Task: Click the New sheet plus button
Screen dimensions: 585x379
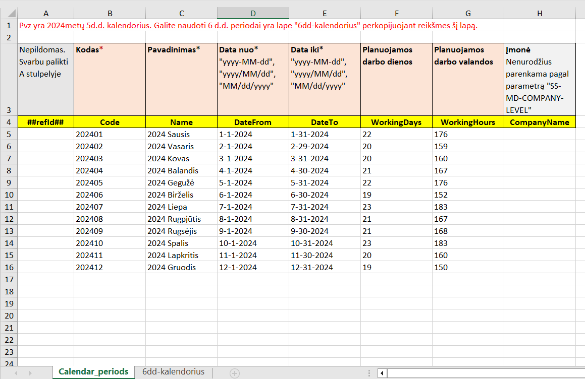Action: tap(234, 373)
